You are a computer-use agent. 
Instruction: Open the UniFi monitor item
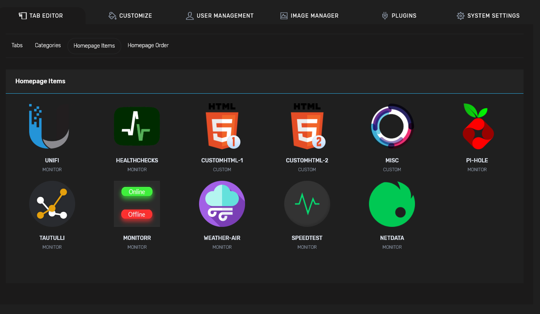tap(52, 126)
